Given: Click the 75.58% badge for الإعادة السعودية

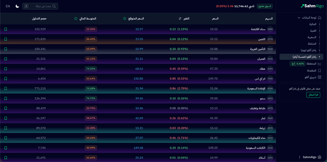Looking at the screenshot, I should click(91, 88).
